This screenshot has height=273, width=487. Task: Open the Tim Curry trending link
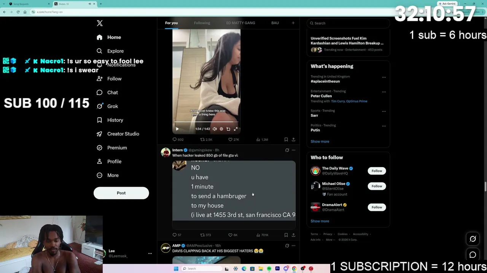point(337,101)
